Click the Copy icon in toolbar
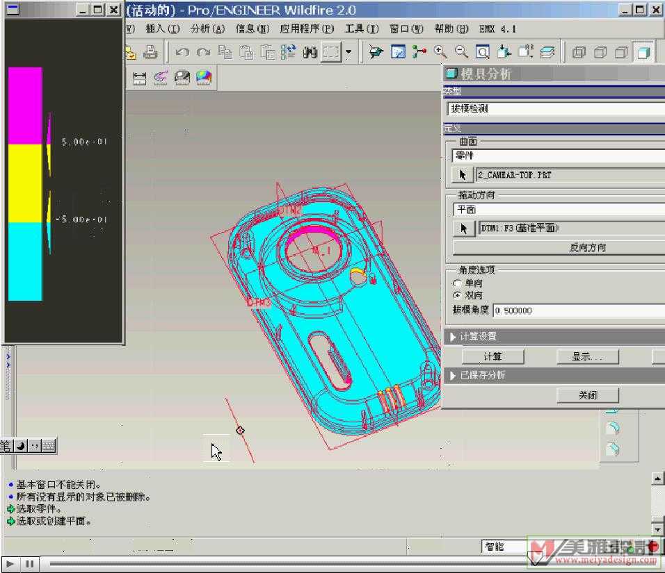The width and height of the screenshot is (665, 573). (225, 52)
